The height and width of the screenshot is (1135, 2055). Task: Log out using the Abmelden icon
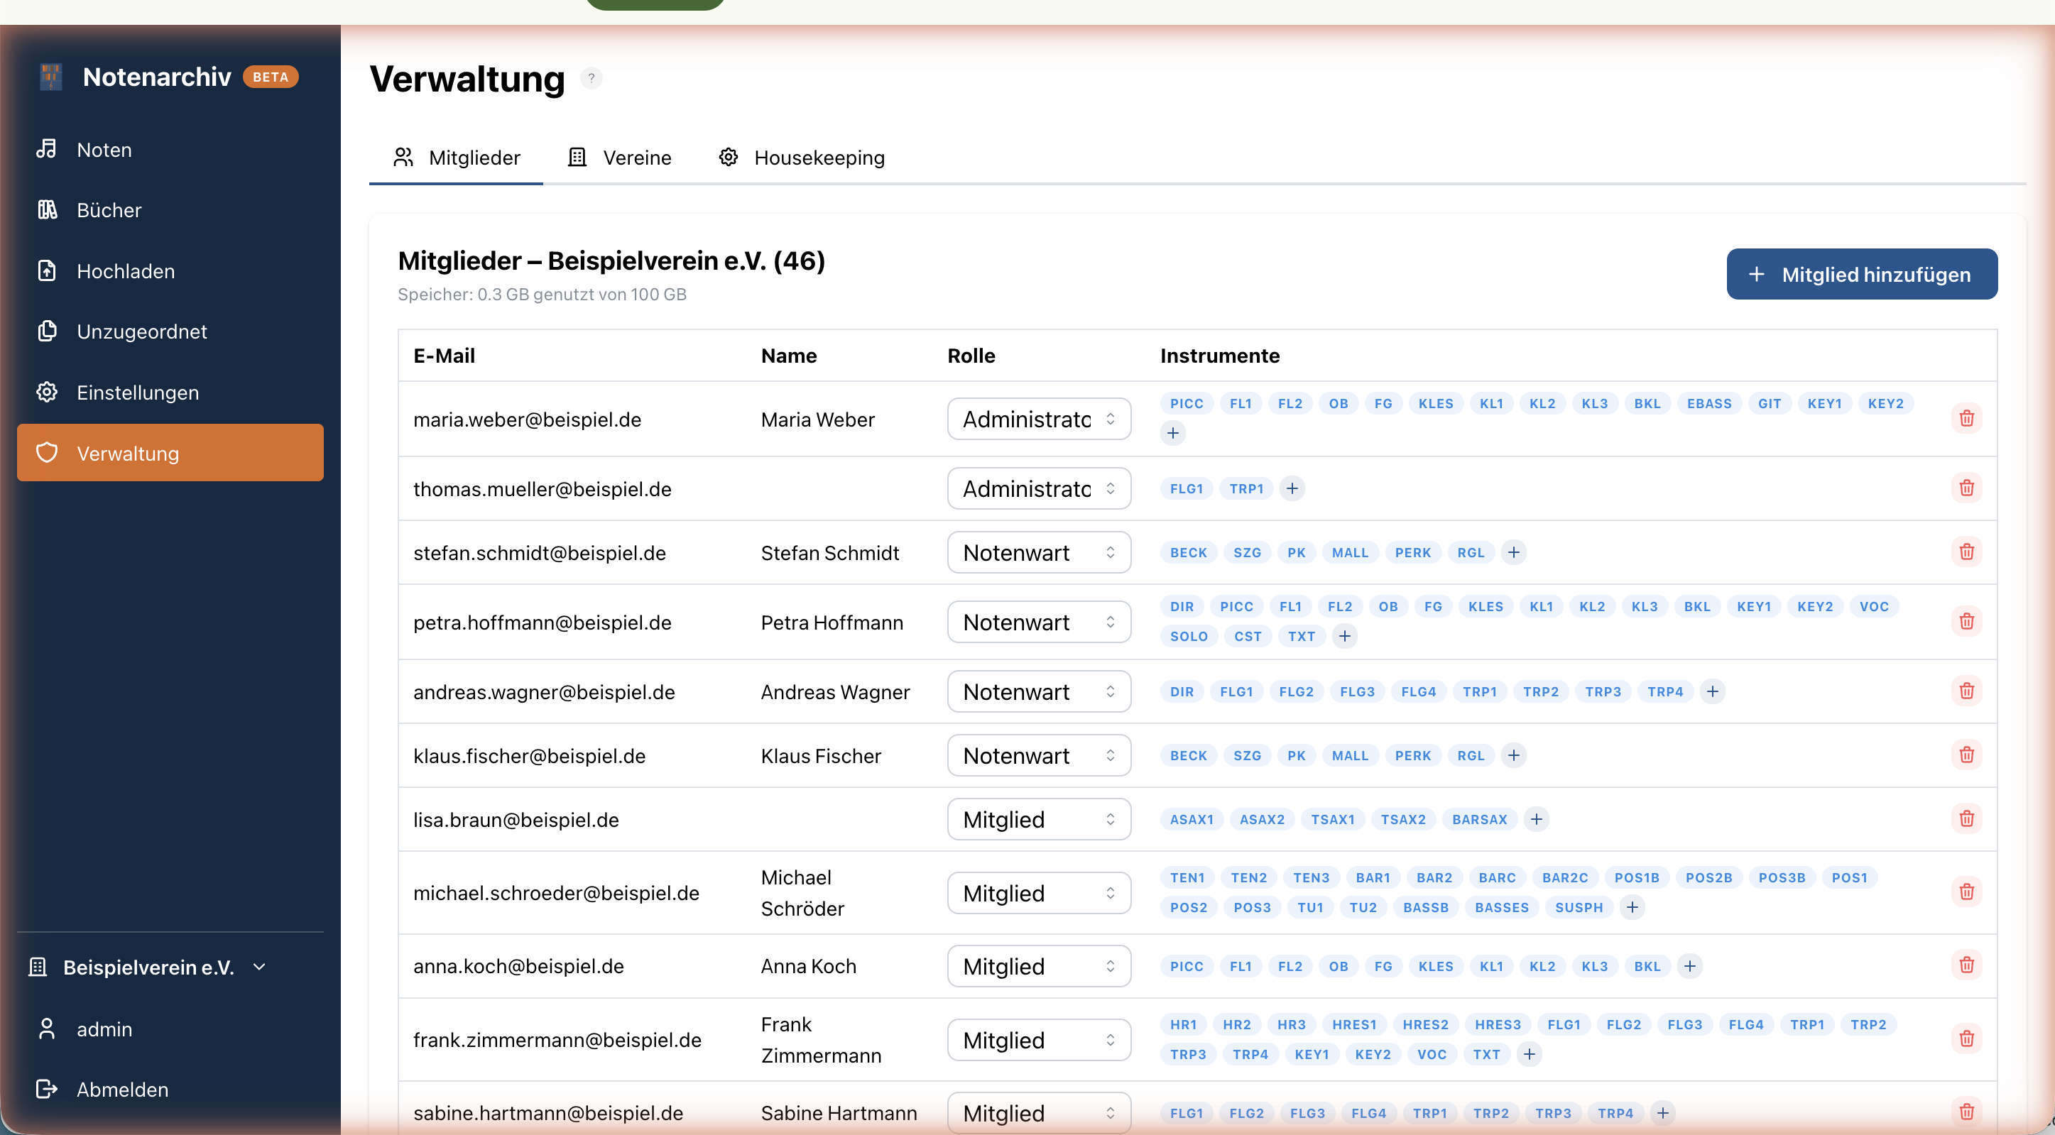point(46,1089)
